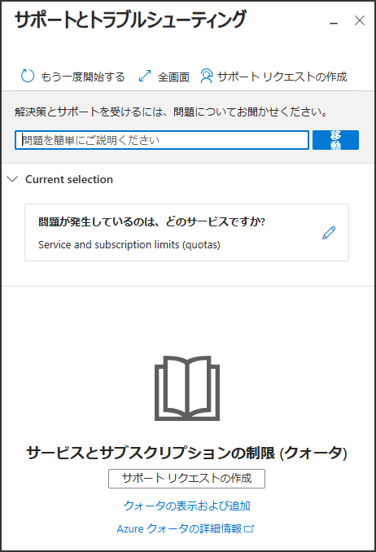
Task: Click the open book illustration
Action: [187, 388]
